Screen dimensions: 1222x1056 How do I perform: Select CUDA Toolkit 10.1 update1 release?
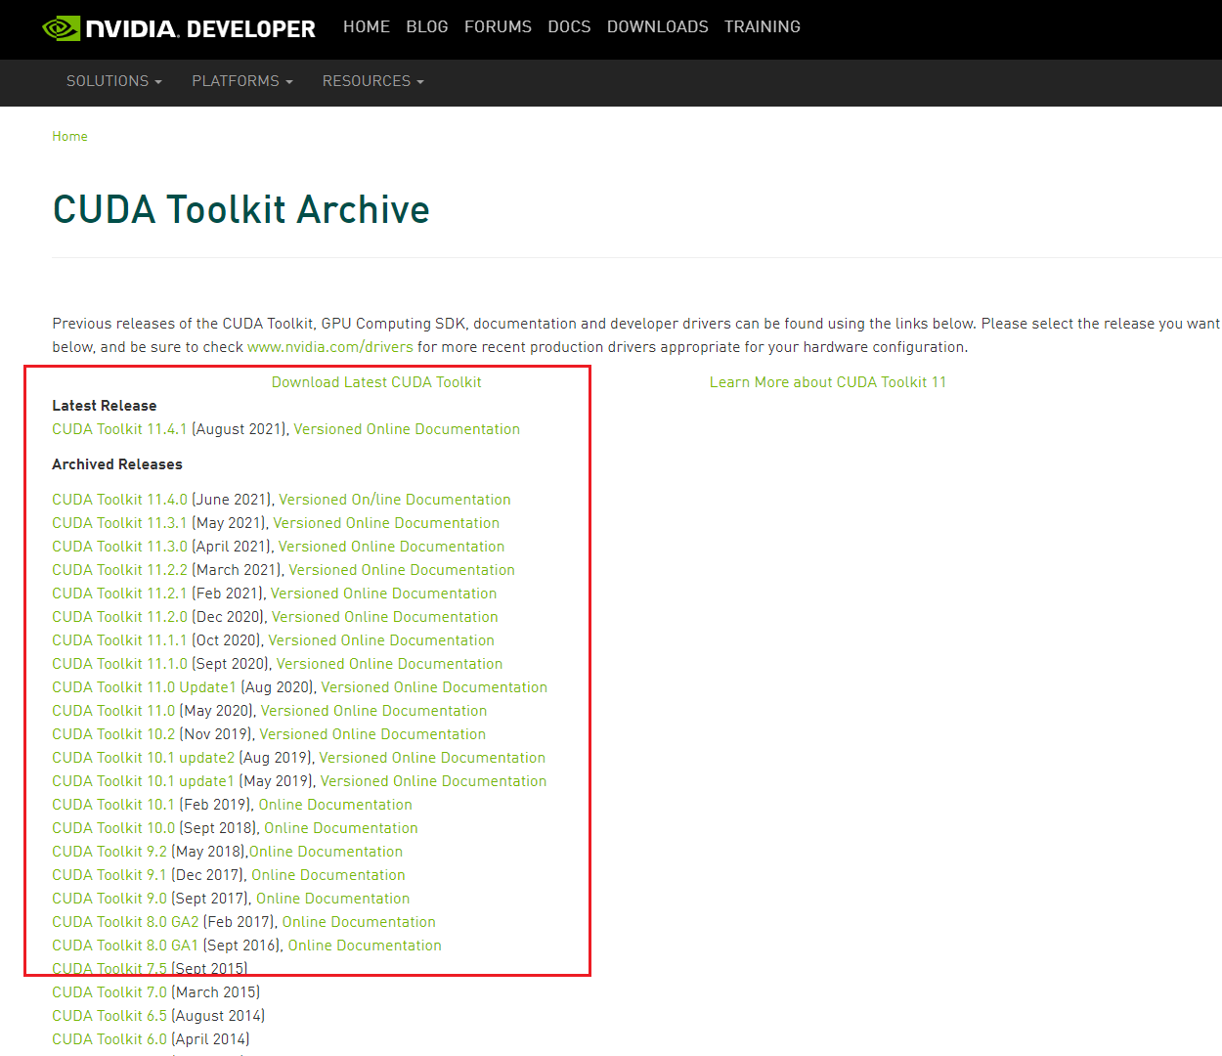tap(143, 781)
